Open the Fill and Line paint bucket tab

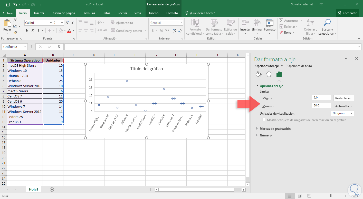258,74
